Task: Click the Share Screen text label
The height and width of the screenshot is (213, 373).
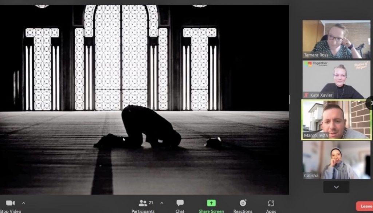Action: [211, 211]
